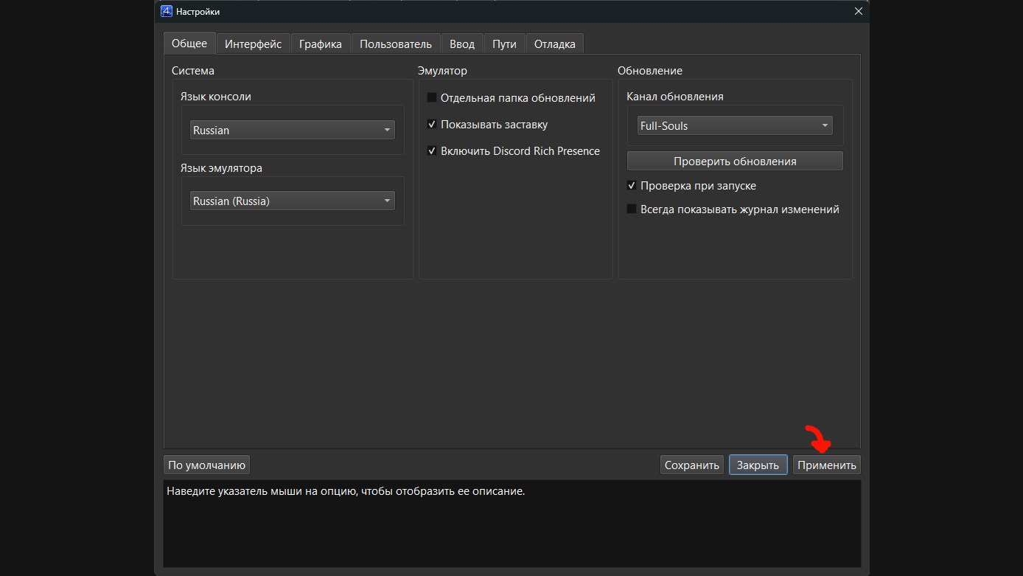The height and width of the screenshot is (576, 1023).
Task: Expand the Язык эмулятора combo box
Action: (293, 201)
